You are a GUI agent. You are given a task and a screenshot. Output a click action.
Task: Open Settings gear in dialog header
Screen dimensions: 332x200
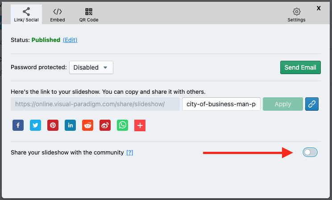[x=296, y=15]
